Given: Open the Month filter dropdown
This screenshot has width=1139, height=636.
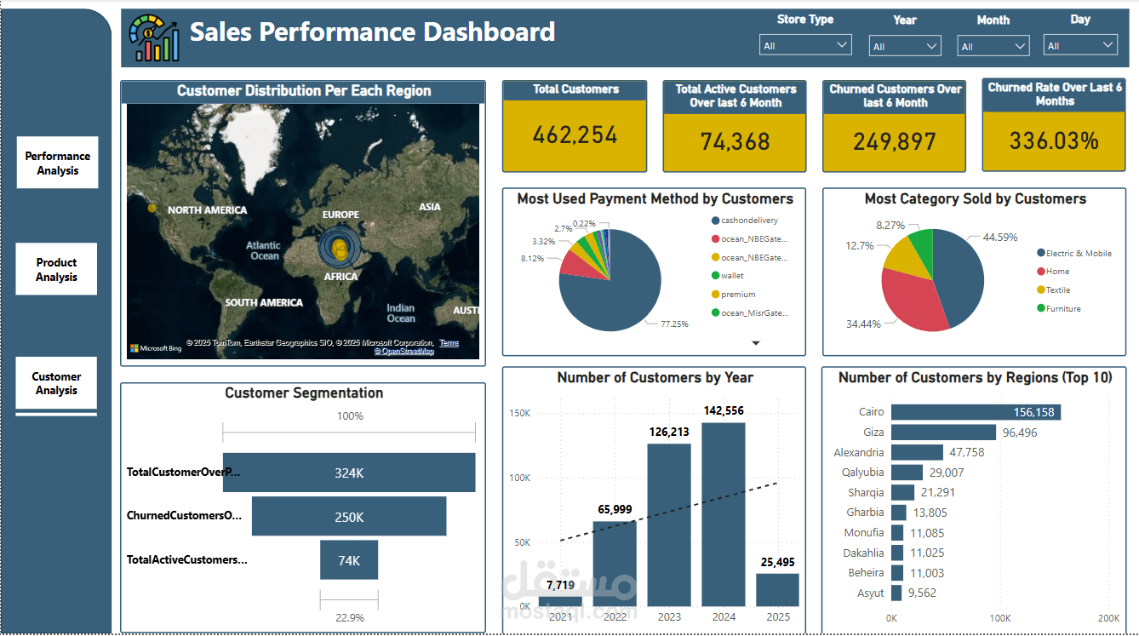Looking at the screenshot, I should pos(993,46).
